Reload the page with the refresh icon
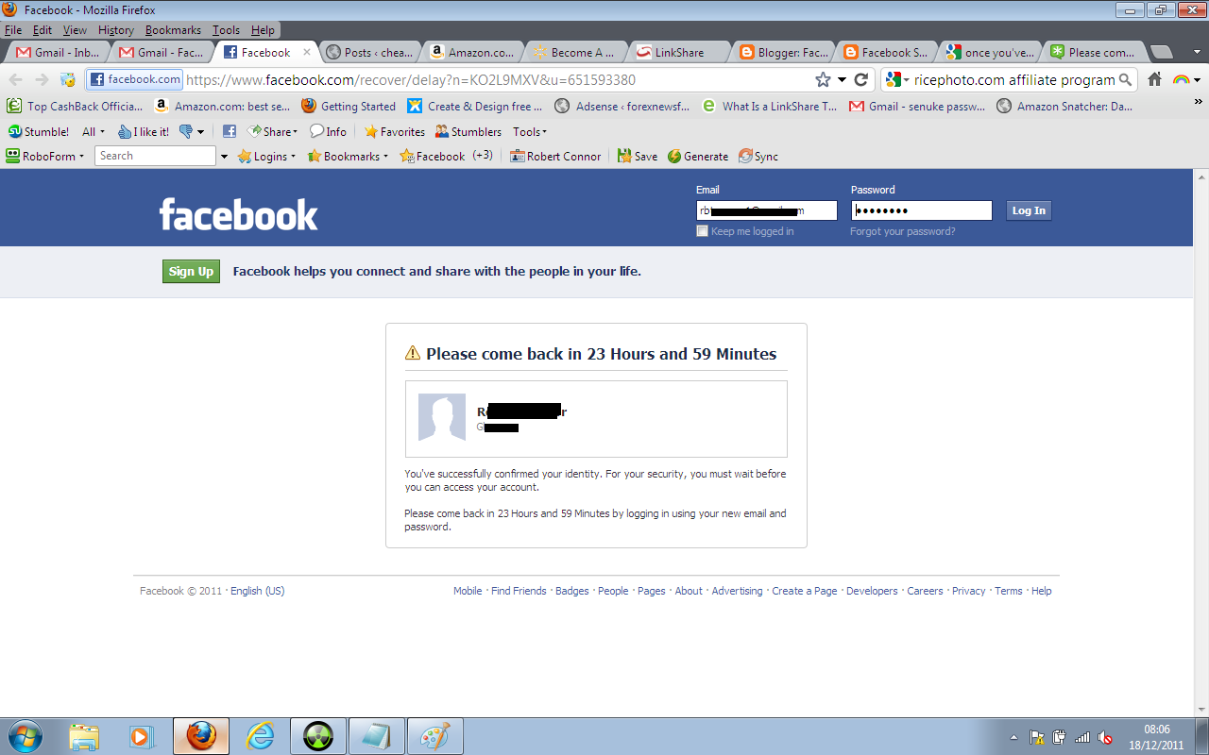Screen dimensions: 1209x755 pos(860,80)
